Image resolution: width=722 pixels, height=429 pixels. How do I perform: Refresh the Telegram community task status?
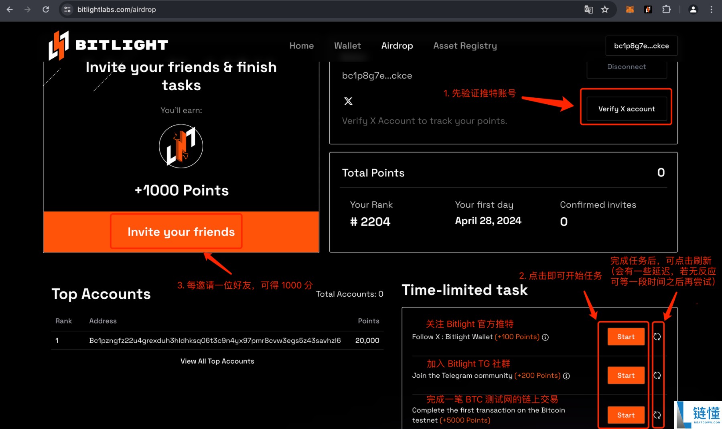coord(657,375)
